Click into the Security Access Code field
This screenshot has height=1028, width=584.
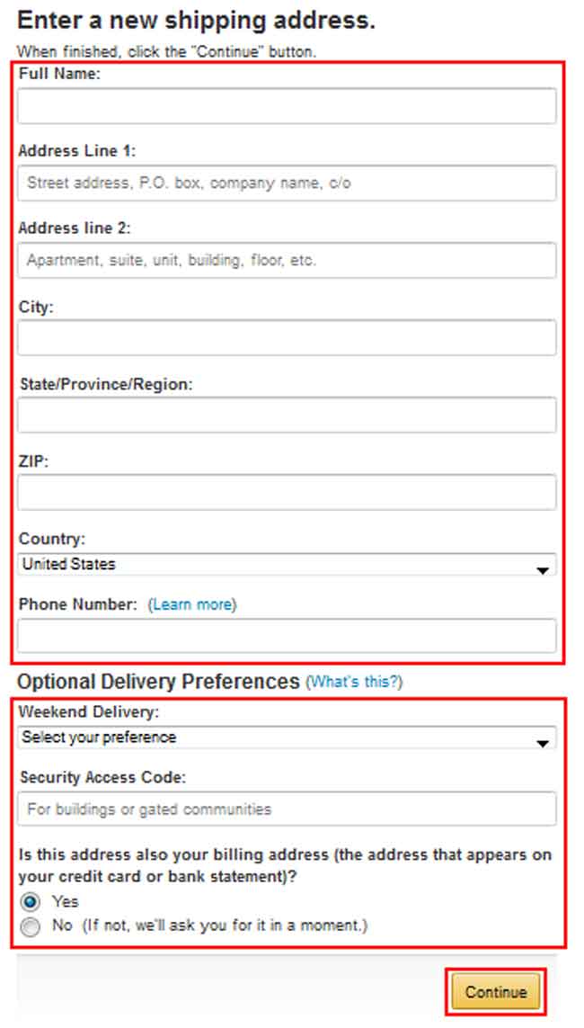[287, 809]
